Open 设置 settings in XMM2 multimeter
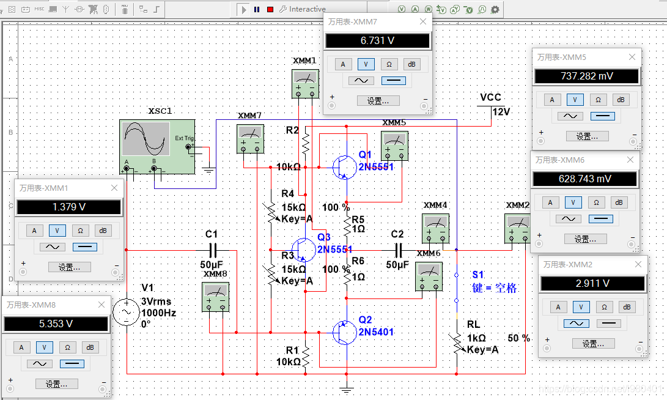667x400 pixels. pos(593,343)
